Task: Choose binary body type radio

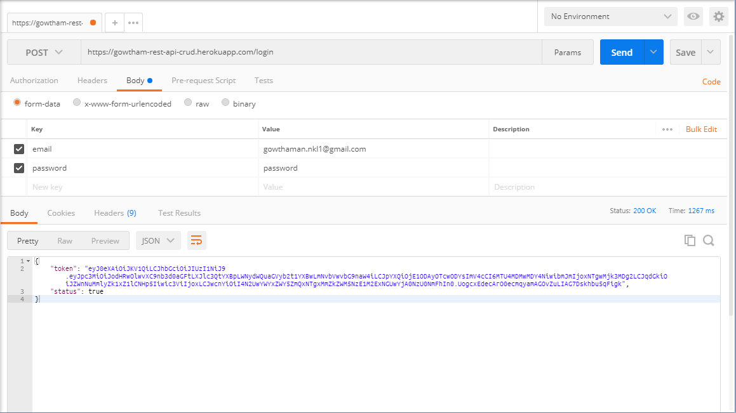Action: tap(225, 103)
